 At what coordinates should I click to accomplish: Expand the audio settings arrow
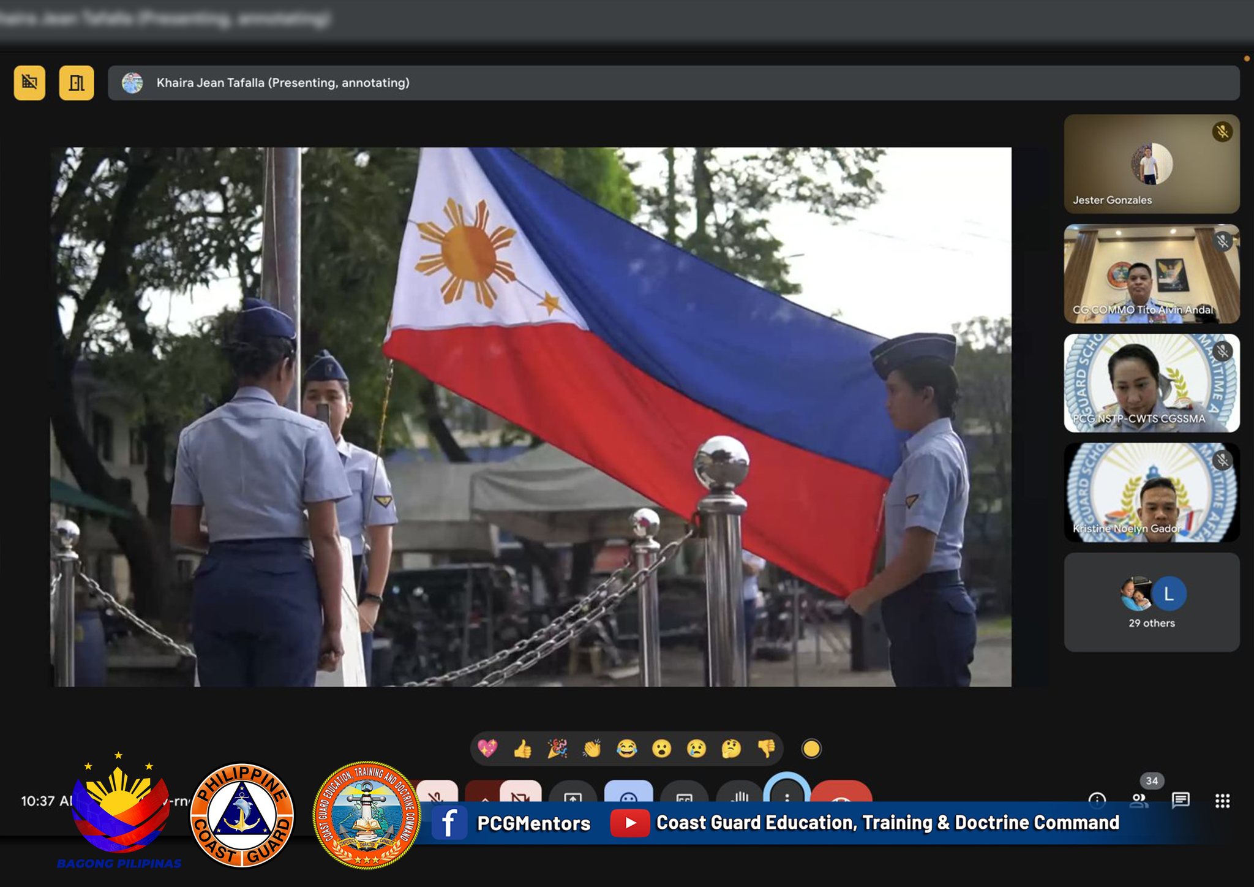484,791
